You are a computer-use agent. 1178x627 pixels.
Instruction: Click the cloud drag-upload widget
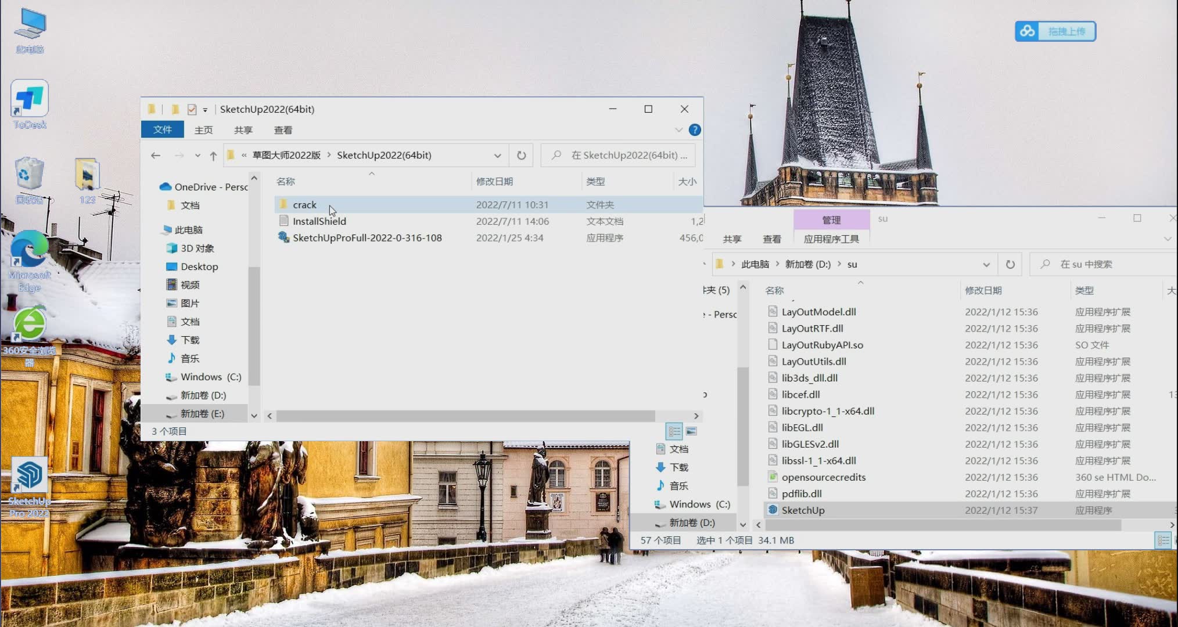(1055, 31)
